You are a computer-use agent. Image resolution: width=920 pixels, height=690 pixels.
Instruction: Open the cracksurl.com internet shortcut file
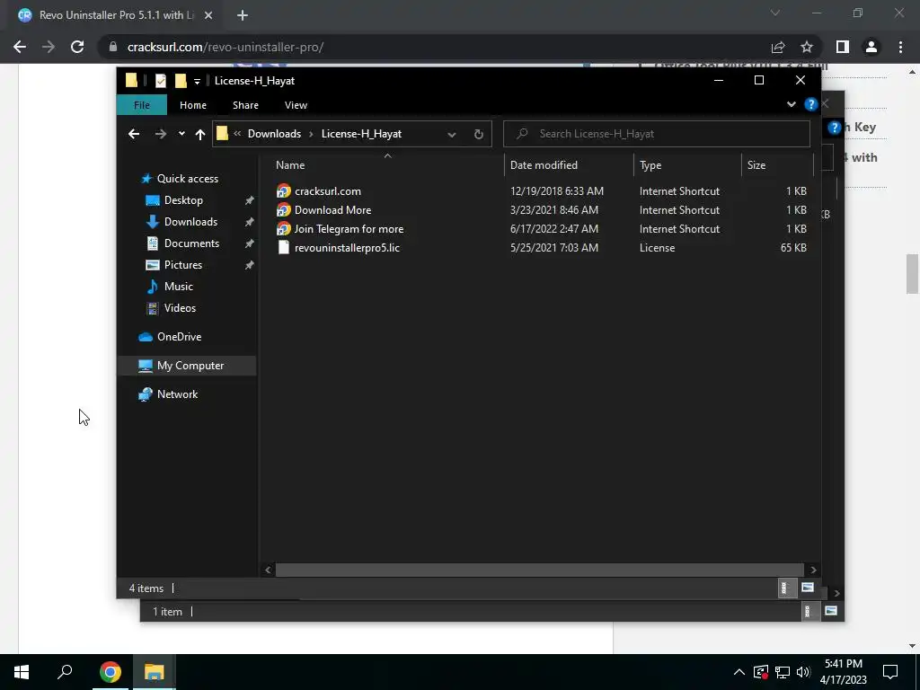point(327,191)
